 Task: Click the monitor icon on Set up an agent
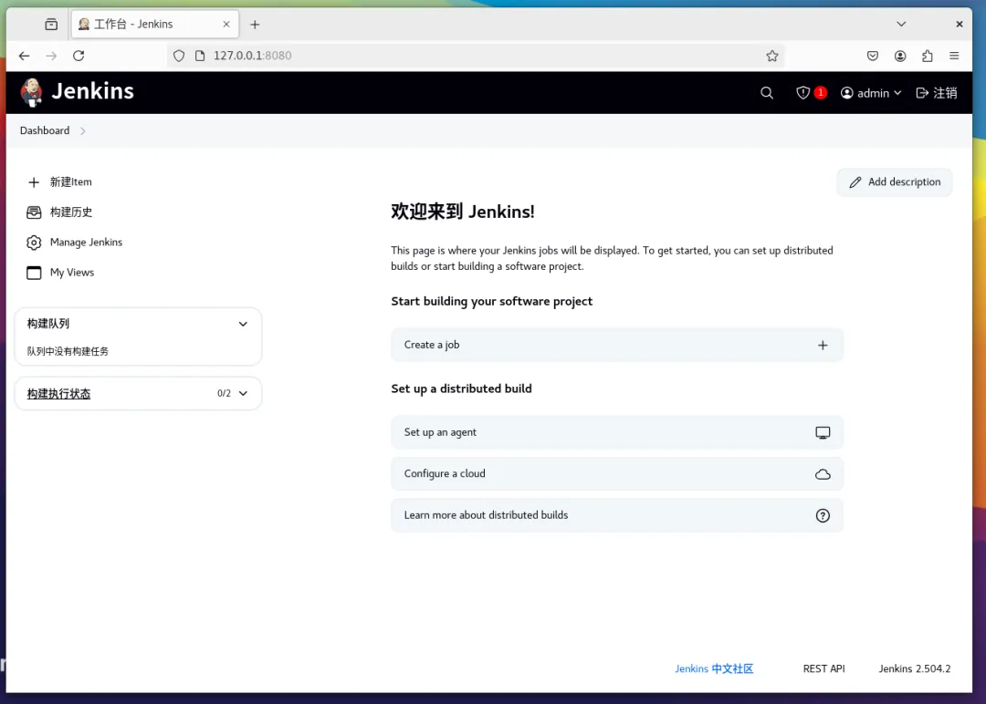[823, 432]
